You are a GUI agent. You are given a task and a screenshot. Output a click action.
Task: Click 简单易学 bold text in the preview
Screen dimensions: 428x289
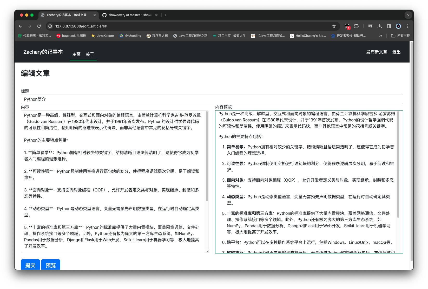pyautogui.click(x=235, y=147)
